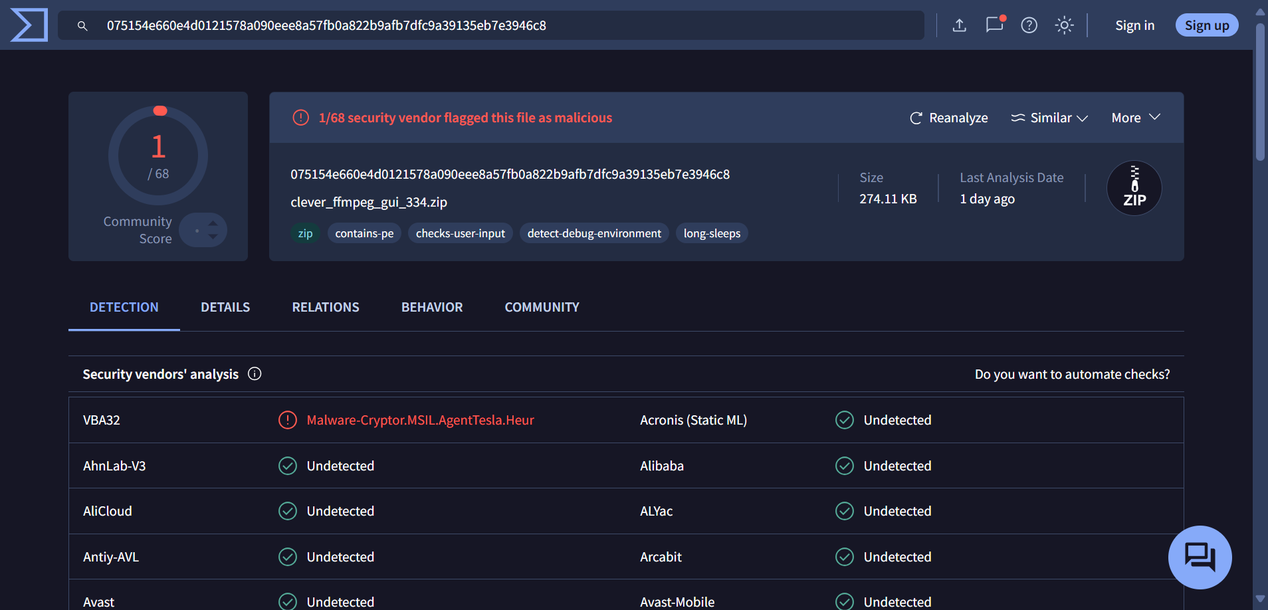Click the info icon beside Security vendors' analysis
Image resolution: width=1268 pixels, height=610 pixels.
pyautogui.click(x=255, y=374)
